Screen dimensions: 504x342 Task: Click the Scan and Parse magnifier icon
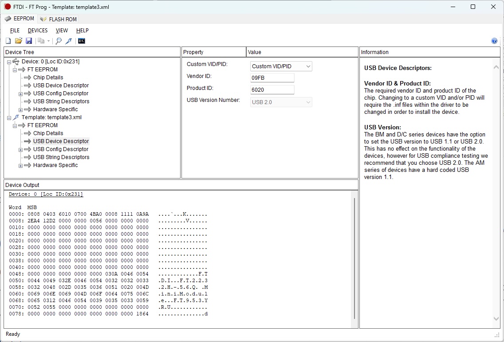click(x=58, y=41)
